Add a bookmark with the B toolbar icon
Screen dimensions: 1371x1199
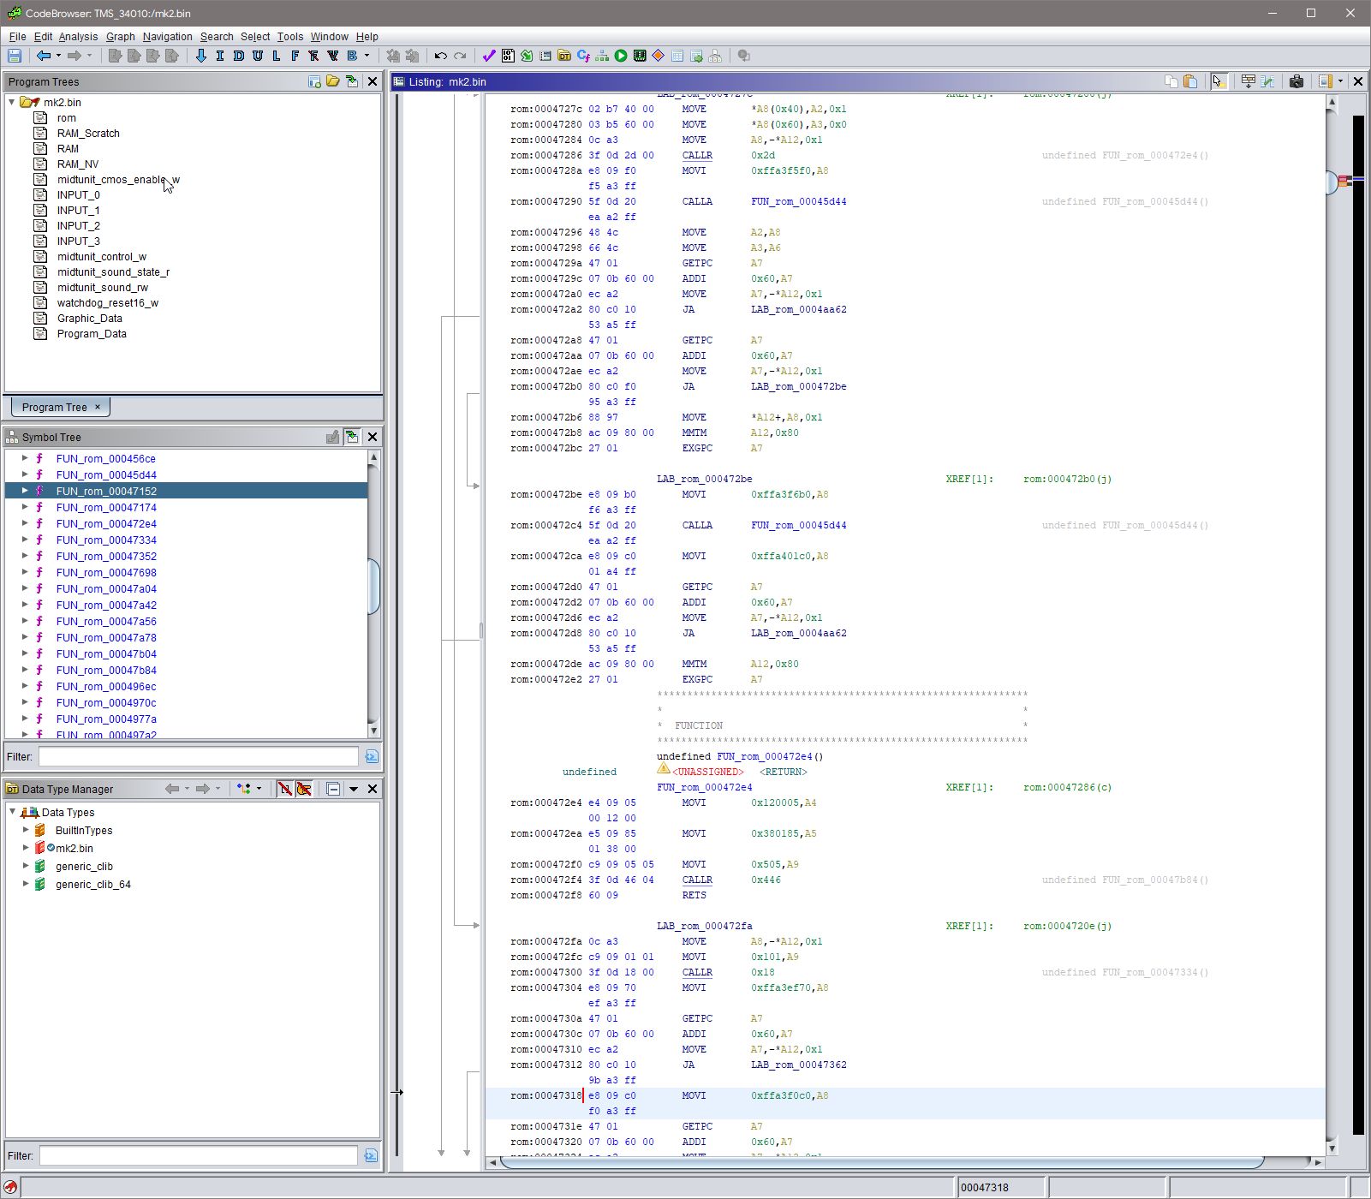tap(353, 57)
